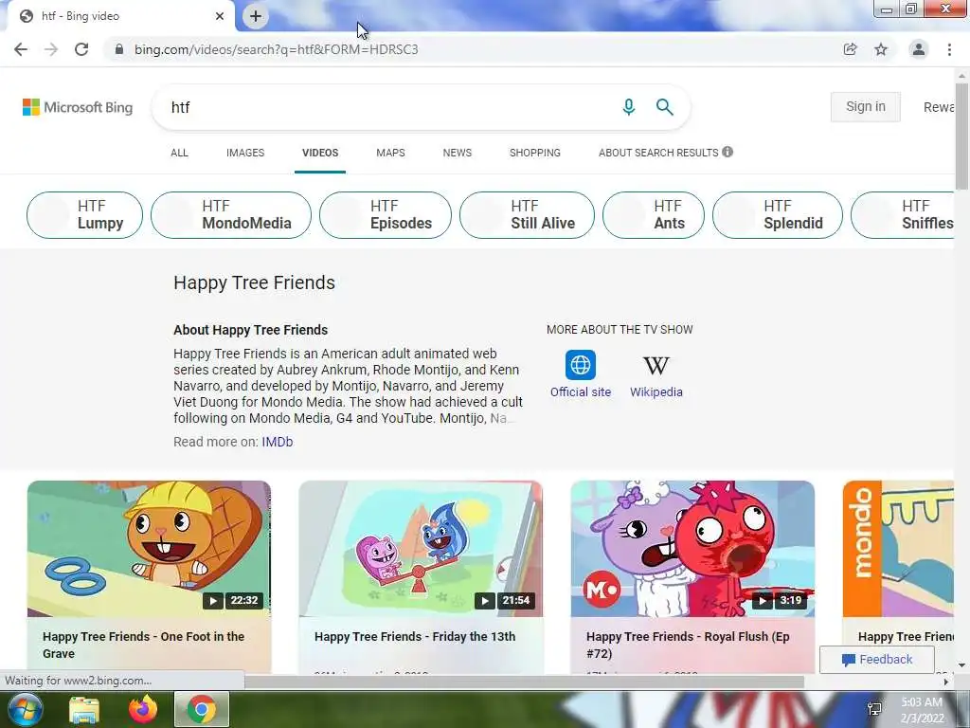Click the address bar URL
Image resolution: width=970 pixels, height=728 pixels.
coord(277,49)
